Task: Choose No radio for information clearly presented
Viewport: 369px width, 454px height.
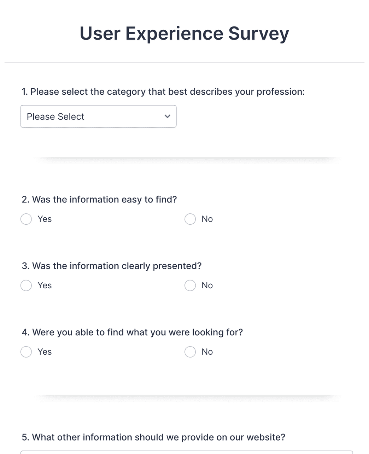Action: click(190, 285)
